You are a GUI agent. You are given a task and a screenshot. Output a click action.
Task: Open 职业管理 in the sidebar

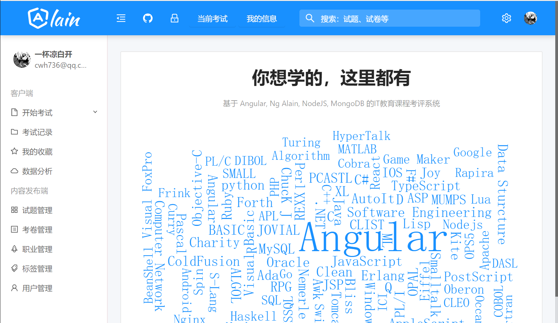pyautogui.click(x=37, y=249)
